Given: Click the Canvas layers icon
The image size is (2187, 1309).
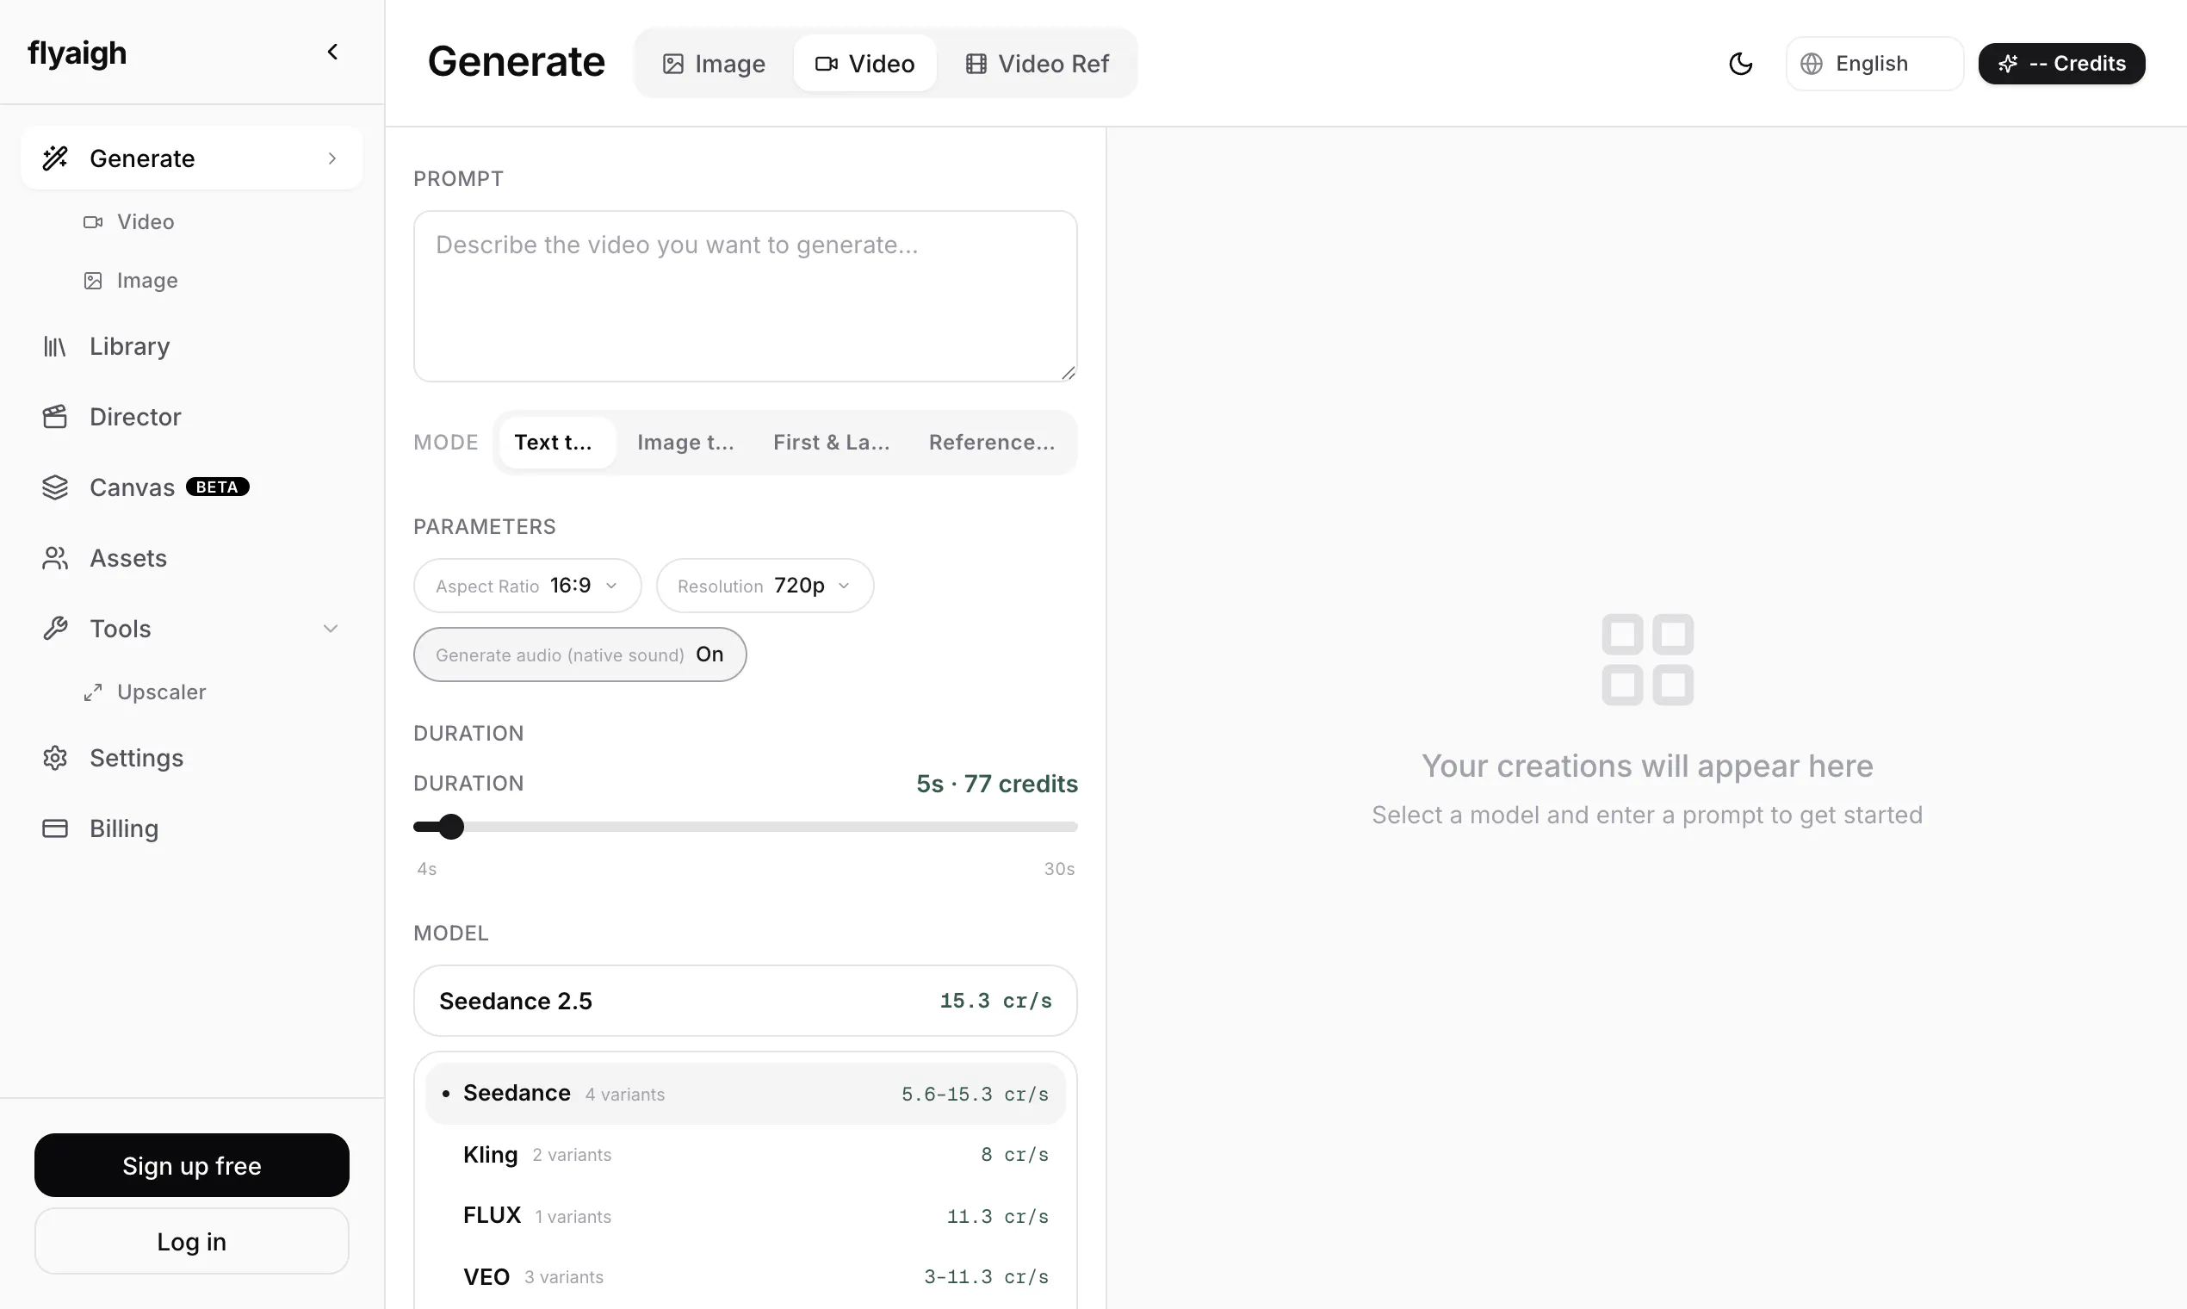Looking at the screenshot, I should 55,487.
